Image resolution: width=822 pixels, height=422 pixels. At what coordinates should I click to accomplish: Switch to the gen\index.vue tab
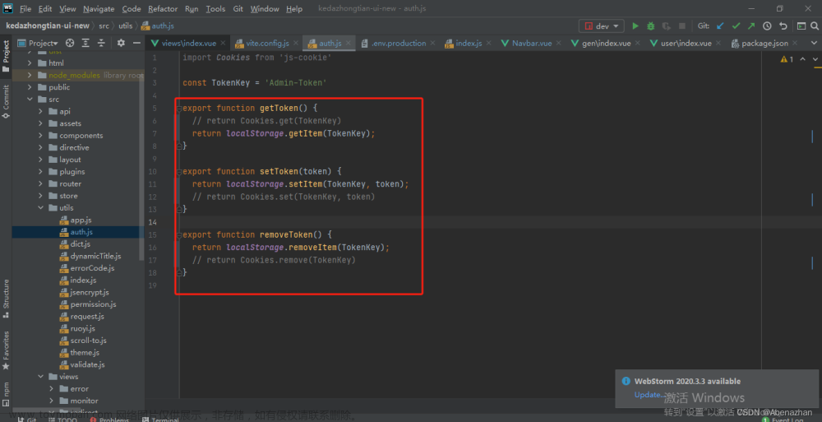pyautogui.click(x=606, y=43)
